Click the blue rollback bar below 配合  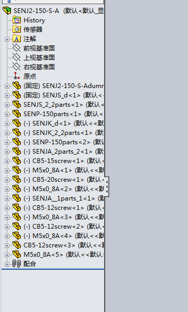[53, 269]
